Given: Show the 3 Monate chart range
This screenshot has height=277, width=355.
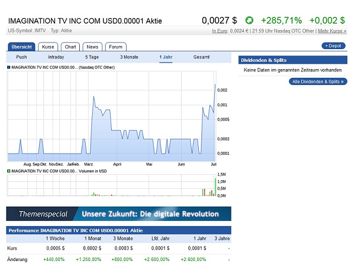Looking at the screenshot, I should [130, 57].
